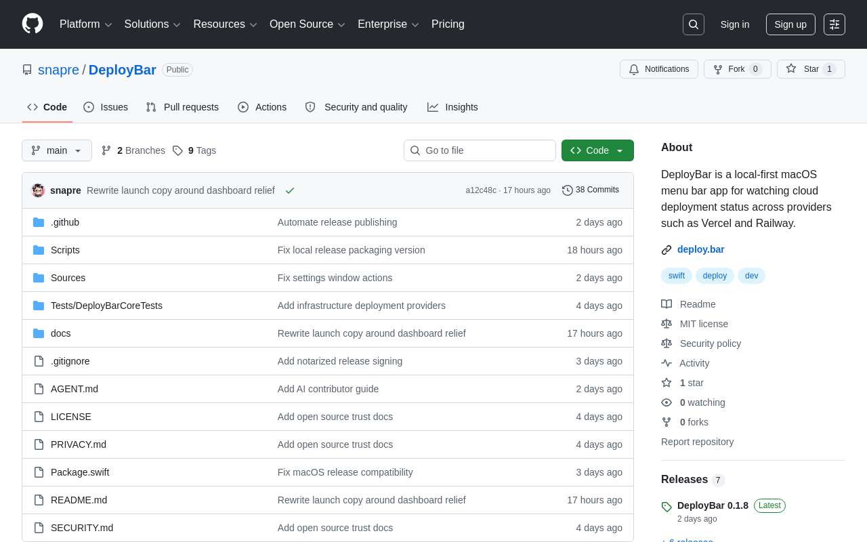The height and width of the screenshot is (542, 867).
Task: Click the snapre avatar in commit row
Action: (x=39, y=190)
